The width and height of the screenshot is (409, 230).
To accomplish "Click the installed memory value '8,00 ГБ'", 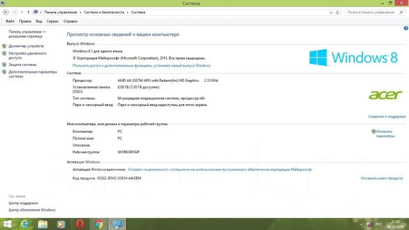I will (x=138, y=87).
